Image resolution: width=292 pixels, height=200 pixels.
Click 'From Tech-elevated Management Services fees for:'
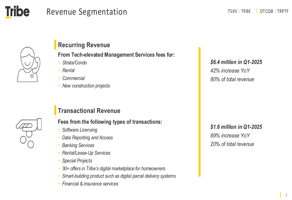click(x=116, y=55)
